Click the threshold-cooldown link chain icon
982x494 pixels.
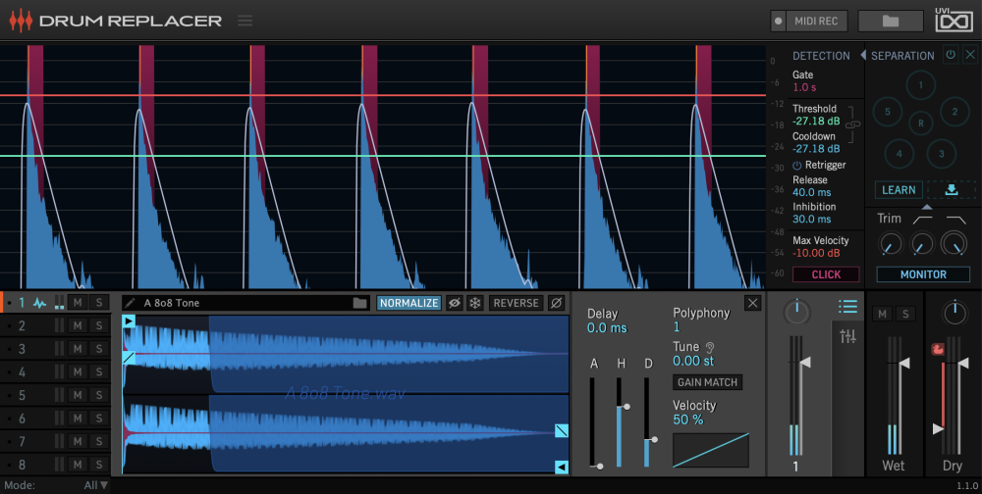[852, 124]
